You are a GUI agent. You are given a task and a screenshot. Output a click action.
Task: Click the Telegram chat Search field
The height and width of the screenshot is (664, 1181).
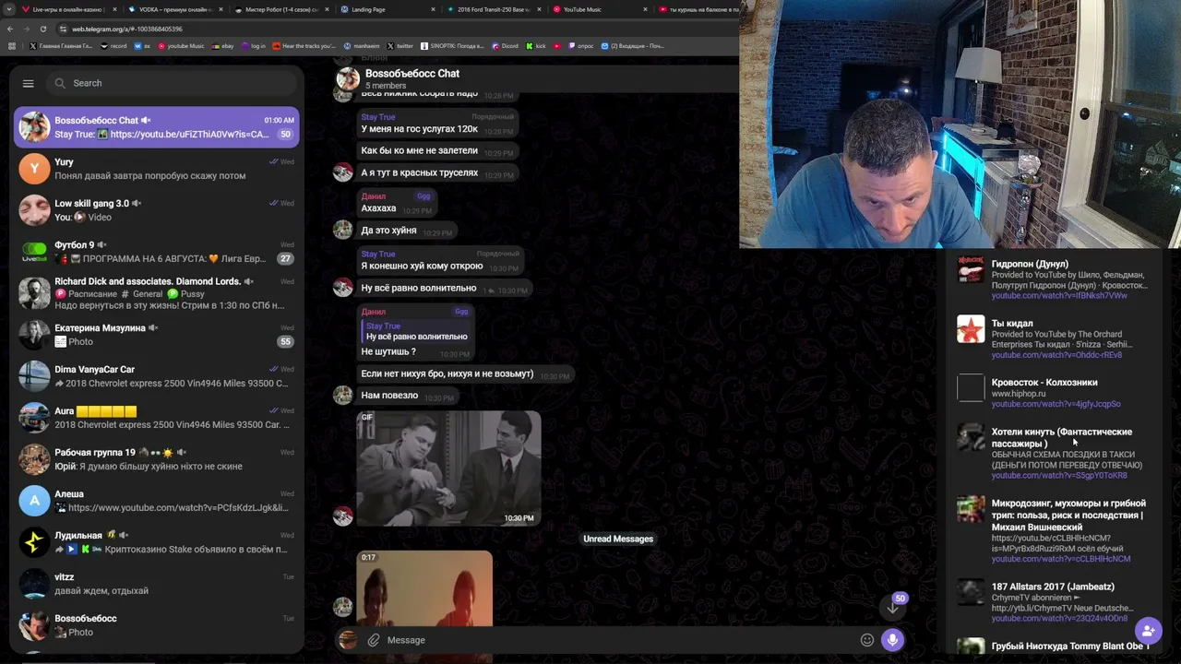[171, 83]
